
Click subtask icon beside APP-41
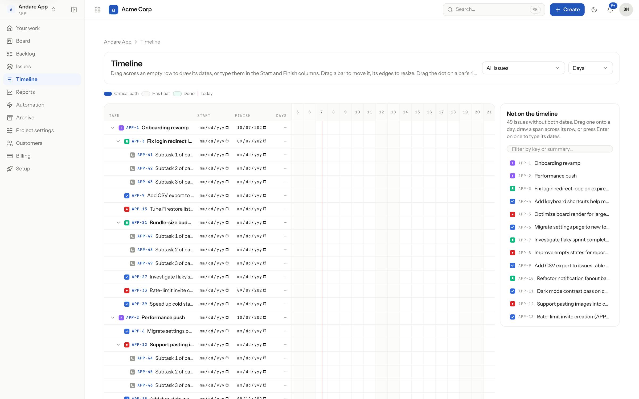[x=132, y=155]
